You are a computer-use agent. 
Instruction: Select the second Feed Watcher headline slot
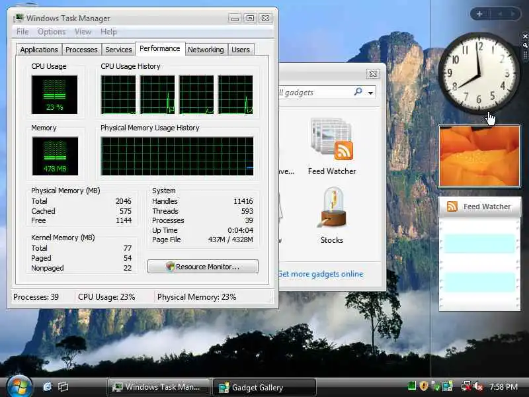pos(479,283)
